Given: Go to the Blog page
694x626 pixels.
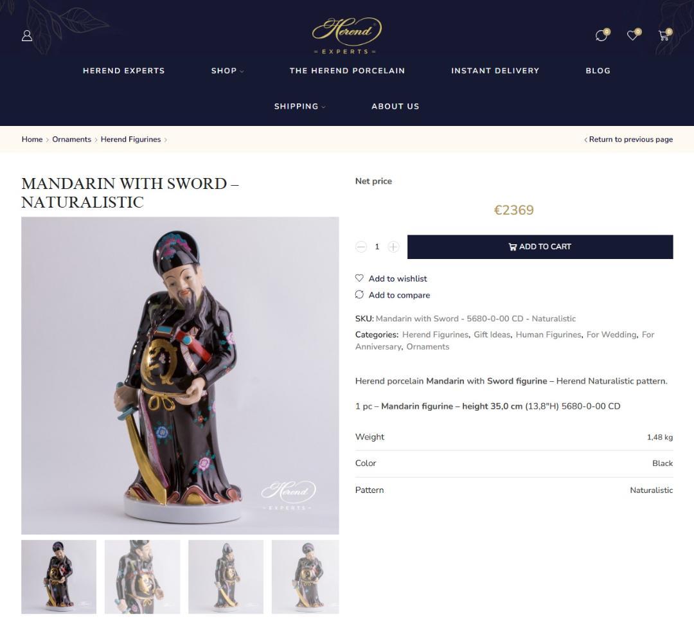Looking at the screenshot, I should (598, 71).
